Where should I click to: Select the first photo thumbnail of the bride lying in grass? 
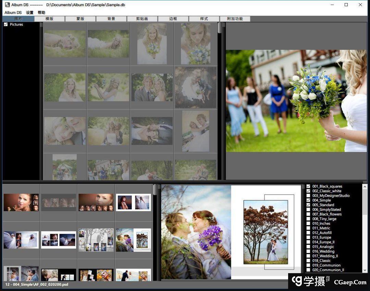pyautogui.click(x=65, y=43)
